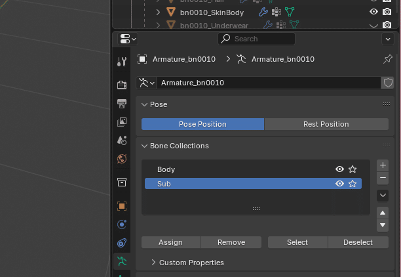
Task: Select bones in the collection
Action: tap(297, 242)
